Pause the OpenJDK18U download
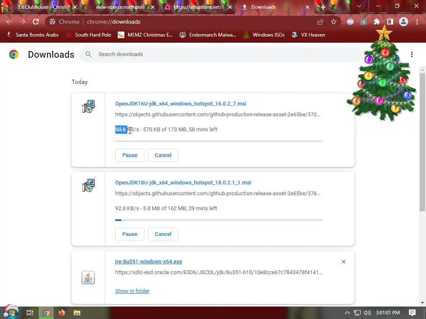Screen dimensions: 426x319 click(130, 234)
